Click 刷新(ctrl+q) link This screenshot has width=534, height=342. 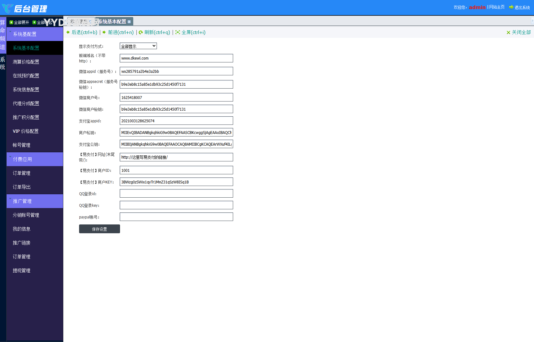pyautogui.click(x=157, y=32)
